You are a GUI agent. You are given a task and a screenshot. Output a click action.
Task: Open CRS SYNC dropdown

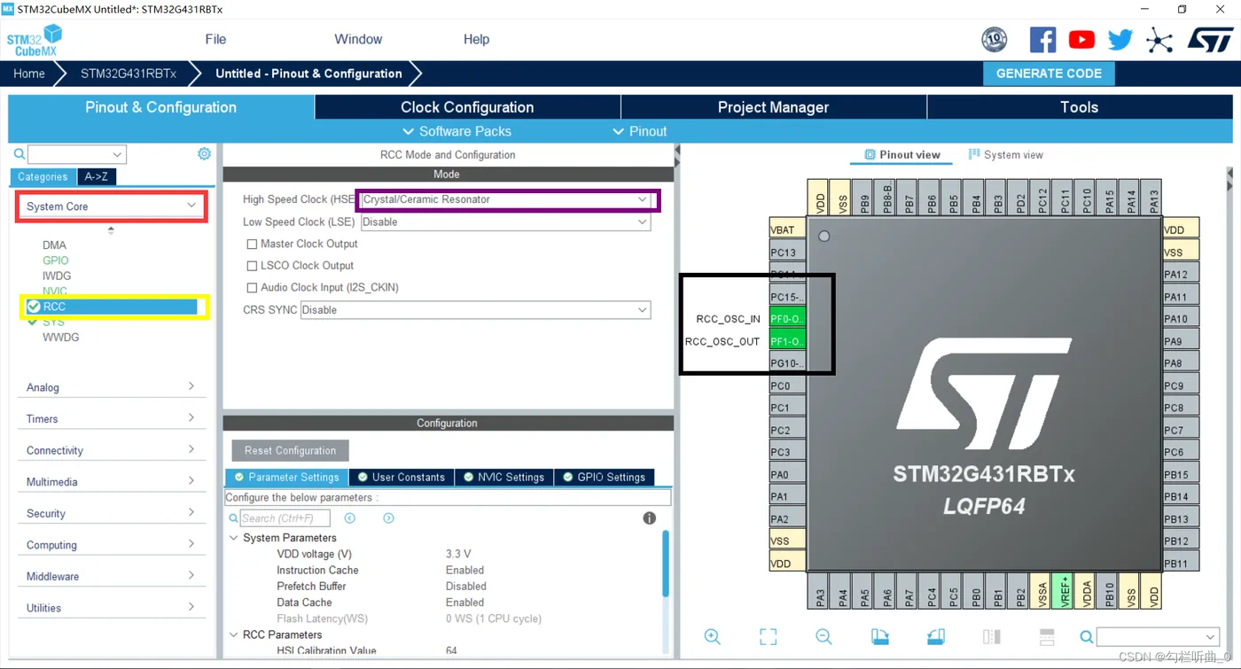tap(475, 310)
